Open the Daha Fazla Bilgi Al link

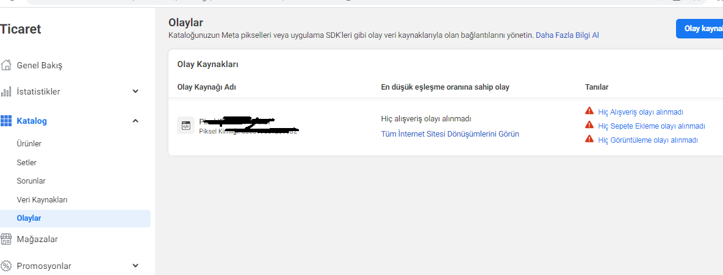[x=567, y=35]
